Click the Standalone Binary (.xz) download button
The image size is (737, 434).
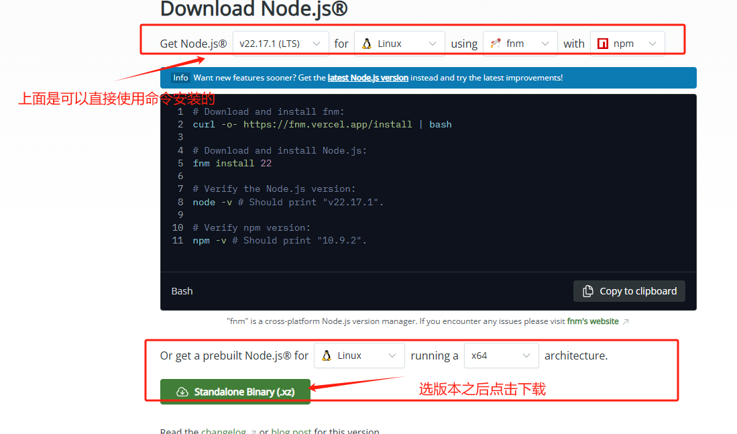pos(235,392)
